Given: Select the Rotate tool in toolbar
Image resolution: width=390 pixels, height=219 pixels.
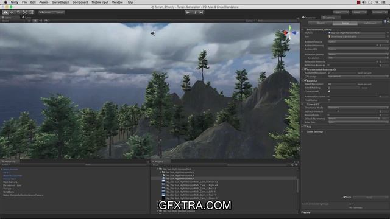Looking at the screenshot, I should pyautogui.click(x=18, y=12).
